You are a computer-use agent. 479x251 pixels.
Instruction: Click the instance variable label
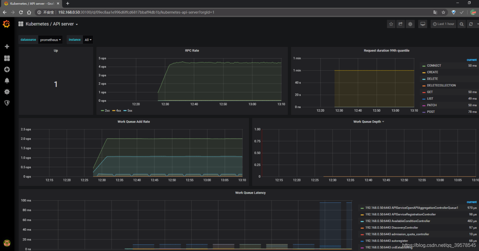pos(75,40)
